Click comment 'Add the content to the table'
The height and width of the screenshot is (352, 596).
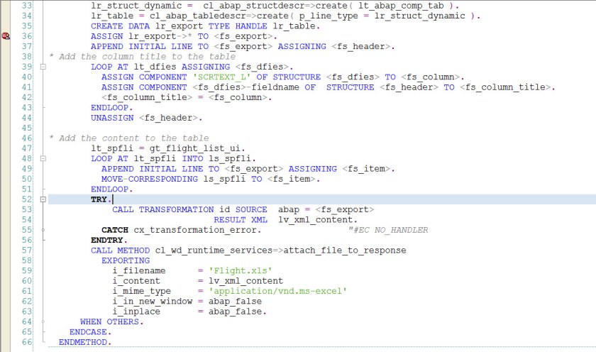[134, 138]
